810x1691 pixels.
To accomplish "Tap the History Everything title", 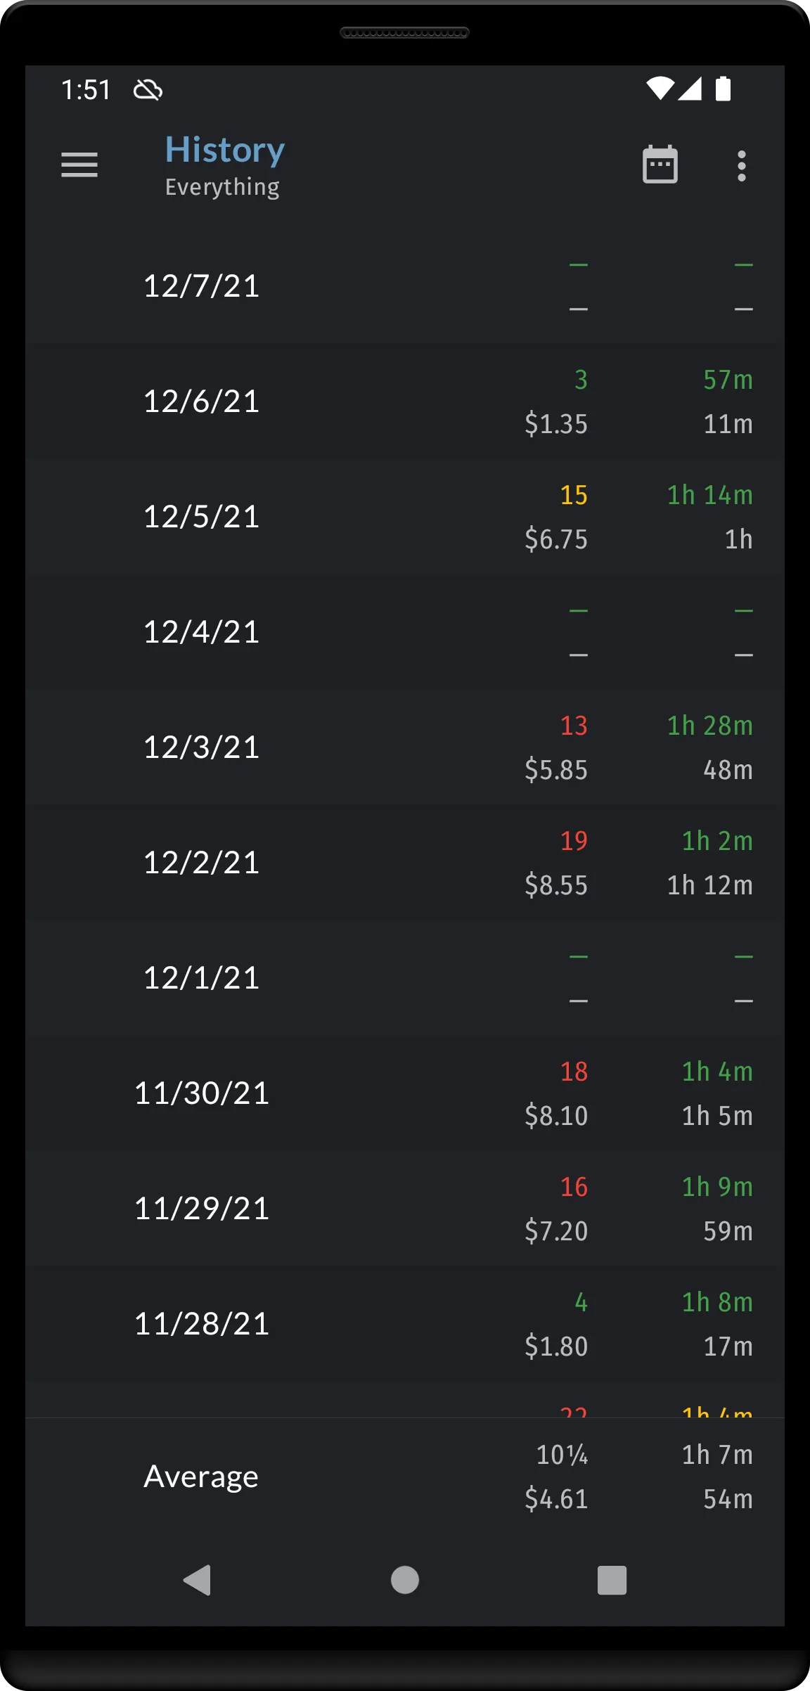I will coord(225,166).
